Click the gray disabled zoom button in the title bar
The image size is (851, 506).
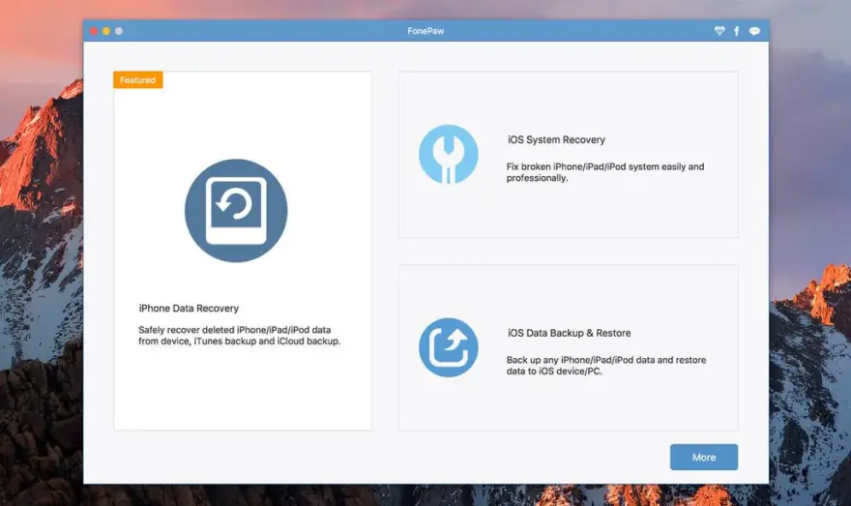(119, 31)
